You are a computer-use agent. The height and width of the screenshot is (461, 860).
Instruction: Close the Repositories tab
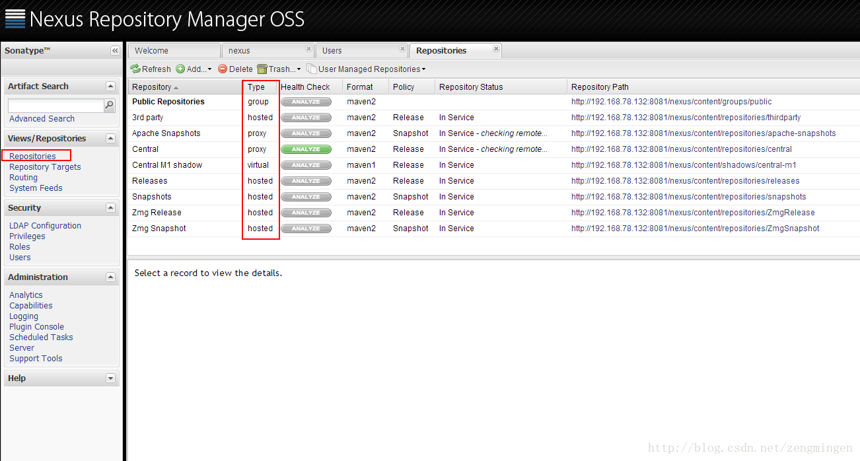coord(497,49)
